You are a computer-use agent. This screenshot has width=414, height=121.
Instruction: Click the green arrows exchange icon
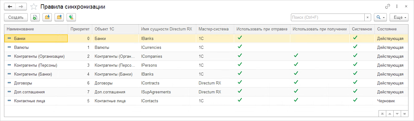[71, 18]
